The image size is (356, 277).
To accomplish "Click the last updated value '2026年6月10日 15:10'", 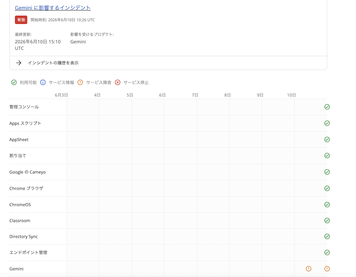I will 38,42.
